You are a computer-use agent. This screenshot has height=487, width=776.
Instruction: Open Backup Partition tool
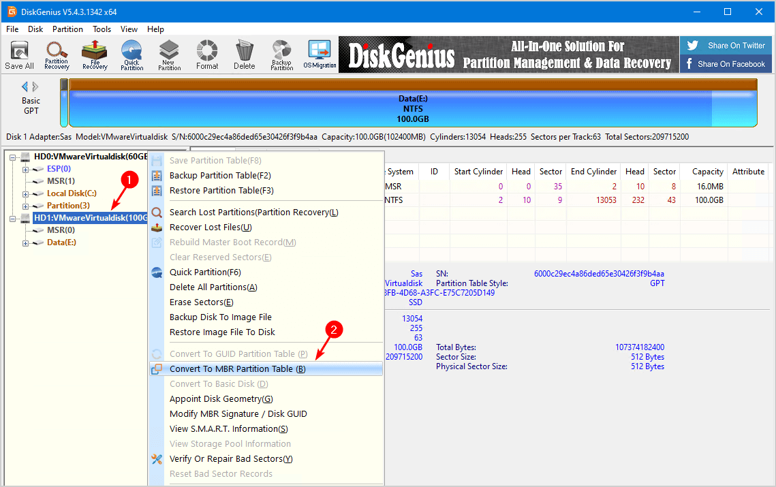click(x=281, y=55)
